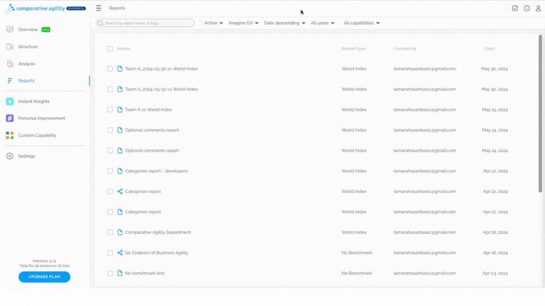Click the search magnifier icon
Image resolution: width=545 pixels, height=306 pixels.
[x=100, y=23]
